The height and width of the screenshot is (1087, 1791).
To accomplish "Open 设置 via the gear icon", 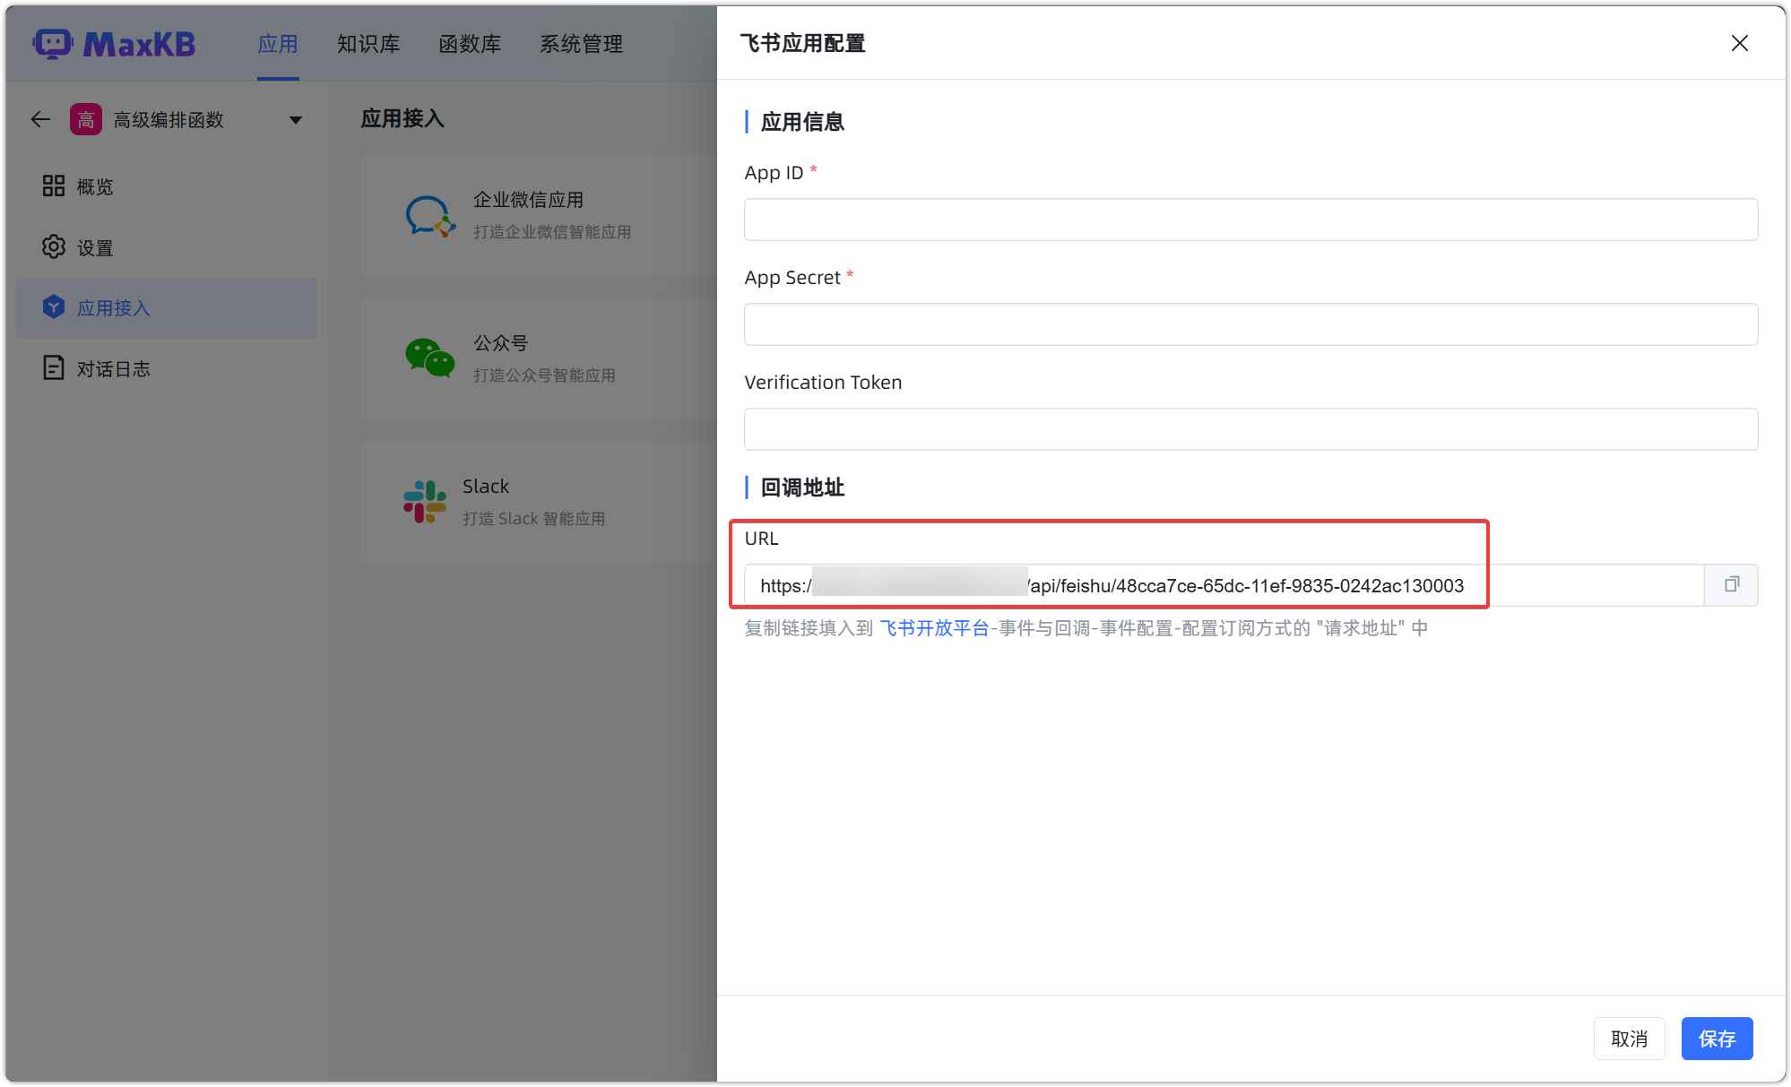I will (54, 247).
